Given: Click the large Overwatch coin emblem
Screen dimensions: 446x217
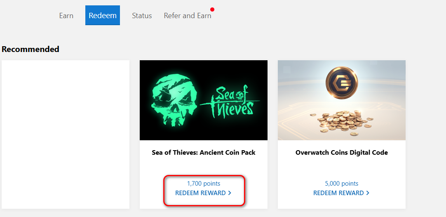Looking at the screenshot, I should [x=342, y=84].
